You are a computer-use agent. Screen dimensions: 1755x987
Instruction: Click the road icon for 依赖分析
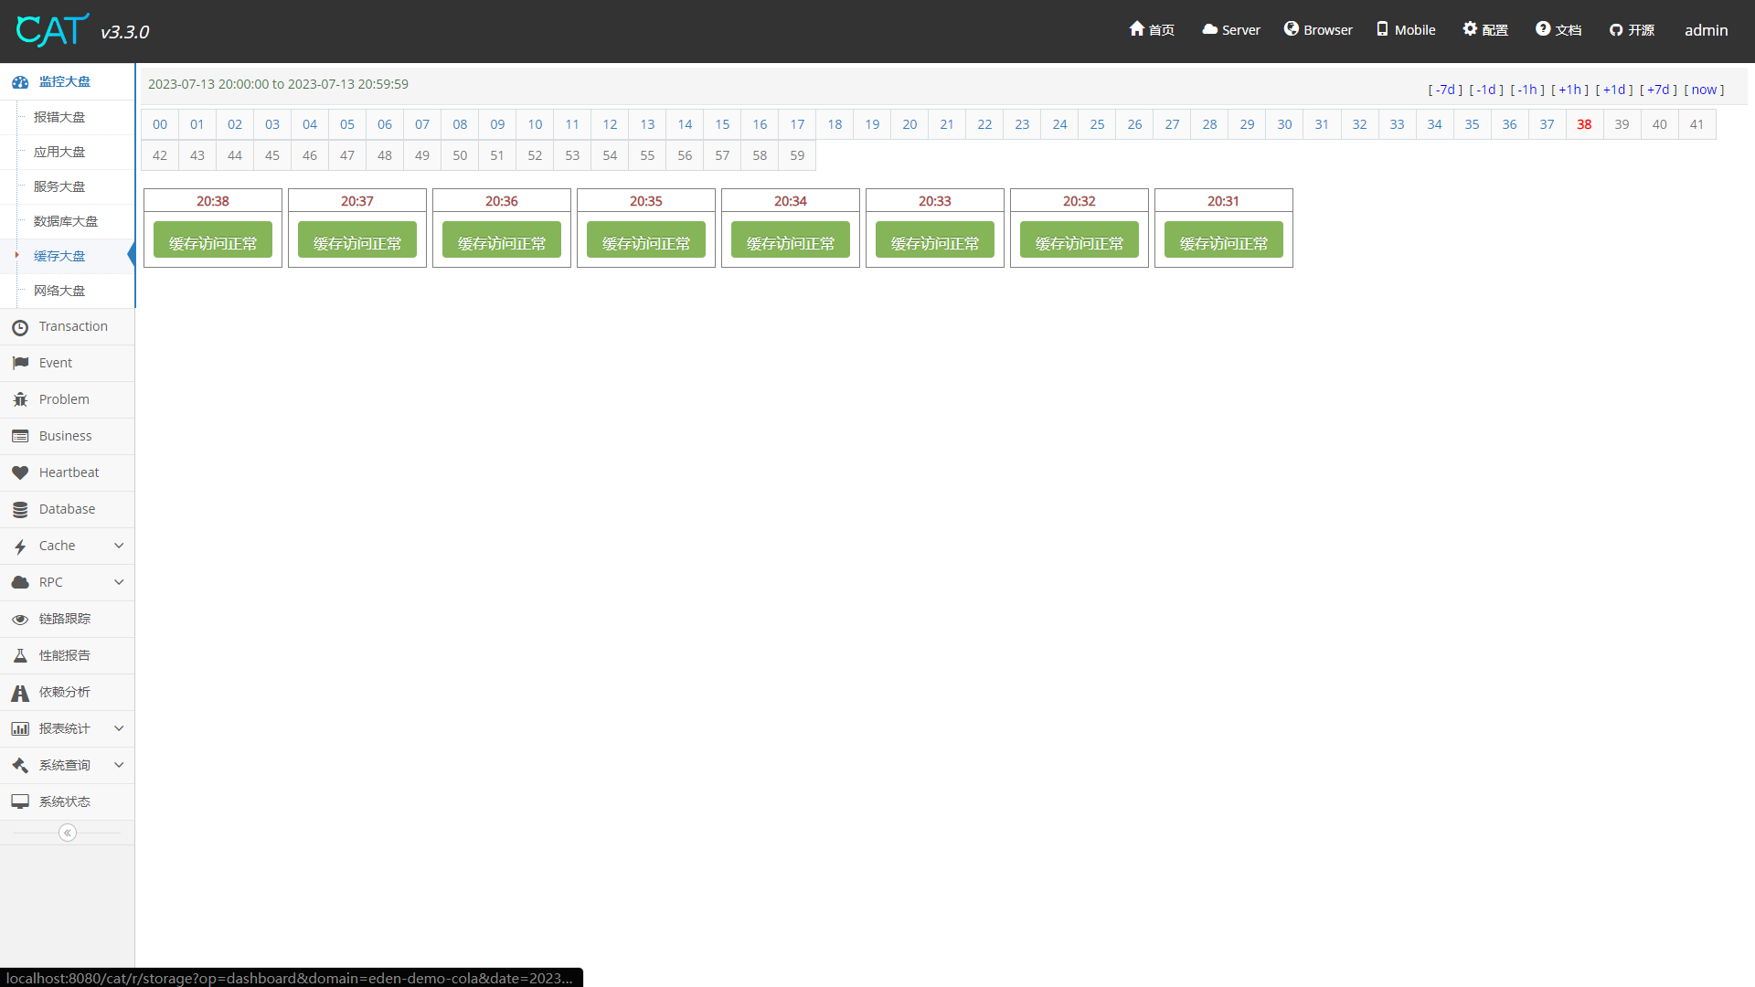tap(20, 693)
